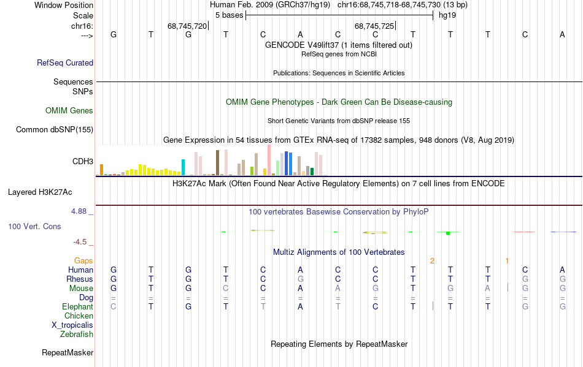Click the blue PhyloP conservation line
Screen dimensions: 583x367
coord(563,232)
